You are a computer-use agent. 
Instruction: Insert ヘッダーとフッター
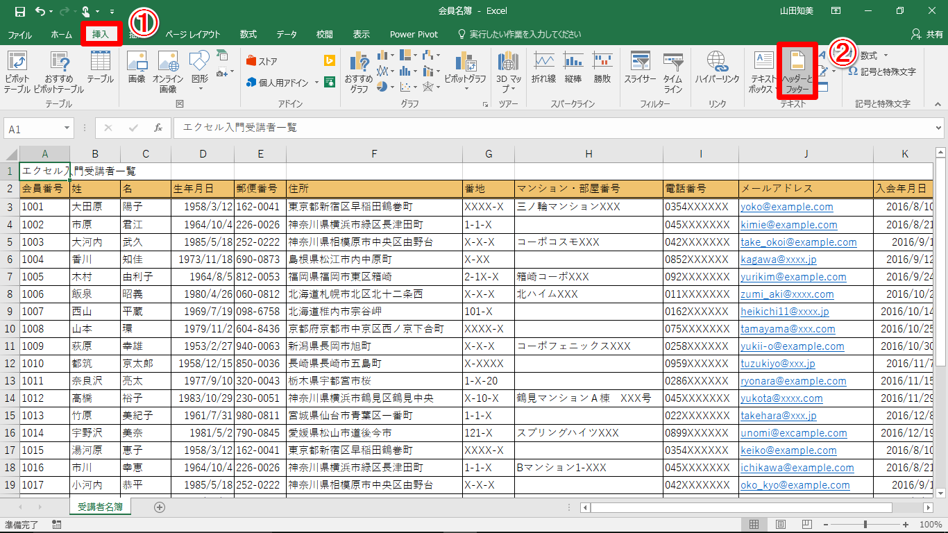tap(797, 72)
